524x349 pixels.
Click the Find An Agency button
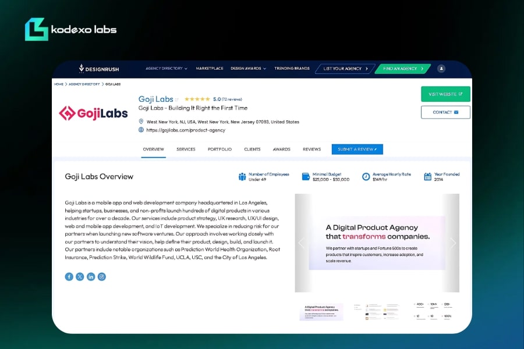(x=403, y=69)
